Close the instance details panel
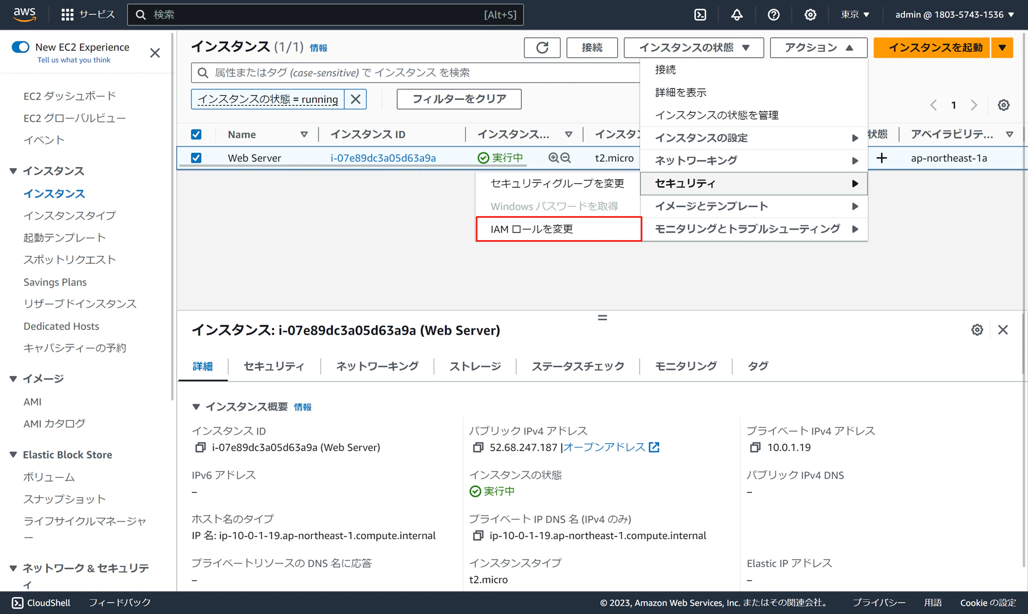1028x614 pixels. pyautogui.click(x=1003, y=330)
